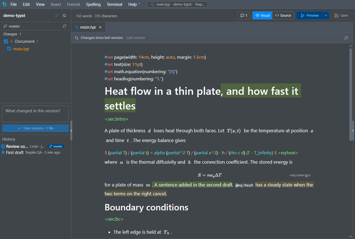Open the File menu
Screen dimensions: 355x239
(x=14, y=4)
